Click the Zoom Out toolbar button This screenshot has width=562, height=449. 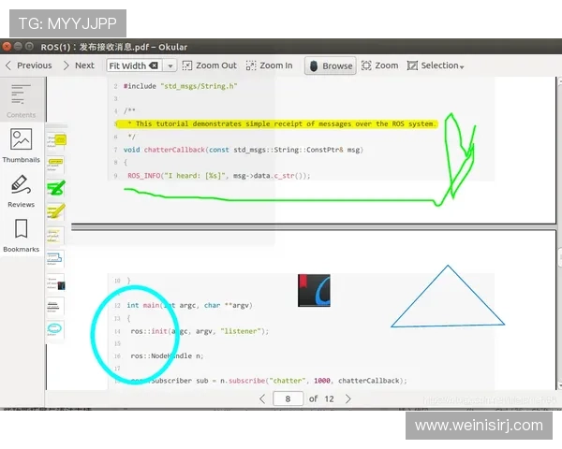(210, 65)
